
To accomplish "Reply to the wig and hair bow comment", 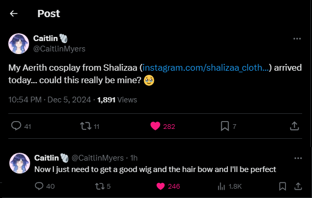I will point(39,186).
